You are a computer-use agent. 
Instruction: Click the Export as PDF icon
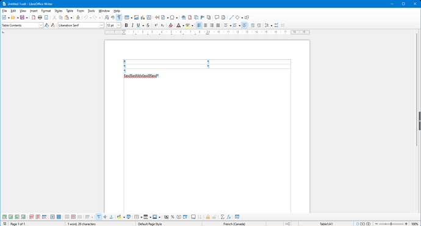pos(34,18)
